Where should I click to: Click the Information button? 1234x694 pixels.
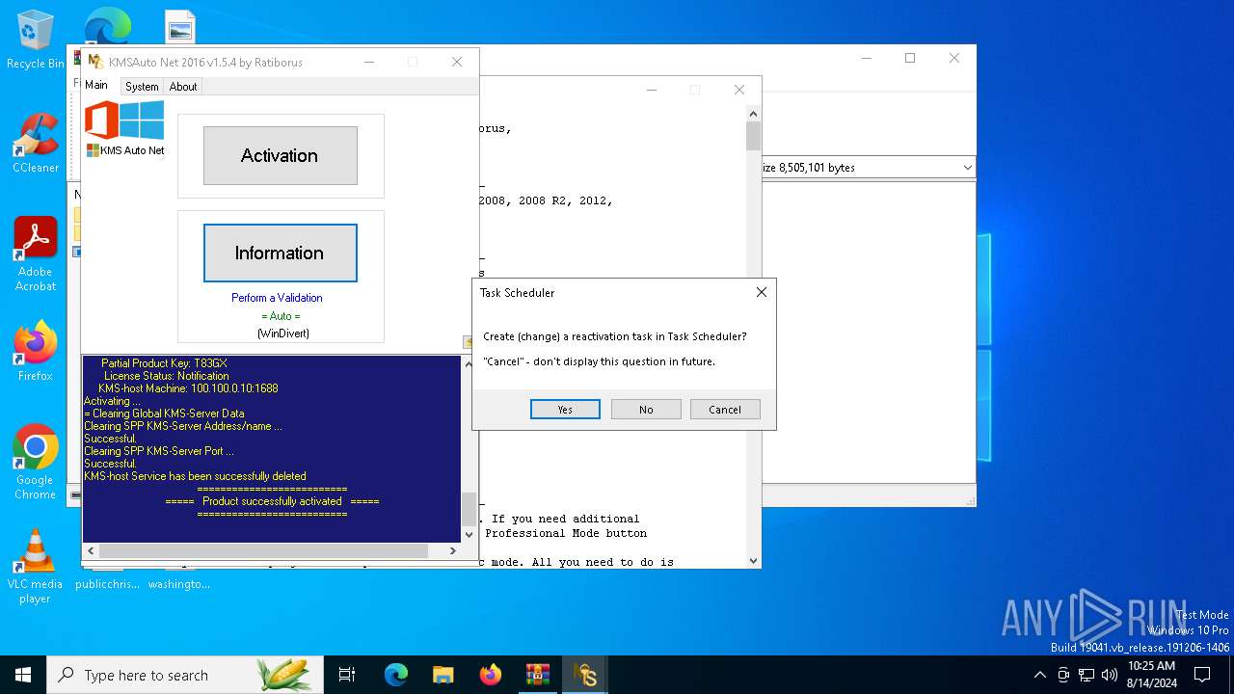tap(280, 253)
